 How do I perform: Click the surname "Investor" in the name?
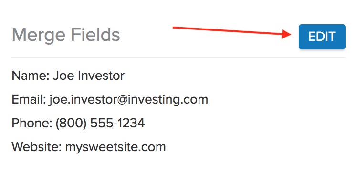pos(101,76)
